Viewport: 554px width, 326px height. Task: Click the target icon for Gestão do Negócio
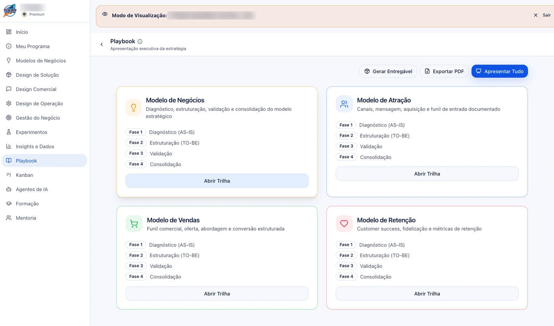click(x=9, y=118)
